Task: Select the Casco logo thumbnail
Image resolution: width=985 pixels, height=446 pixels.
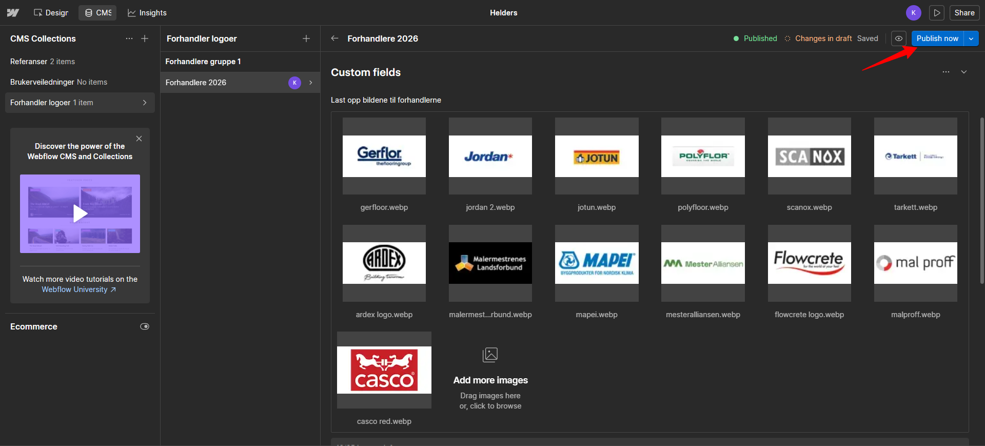Action: click(x=384, y=370)
